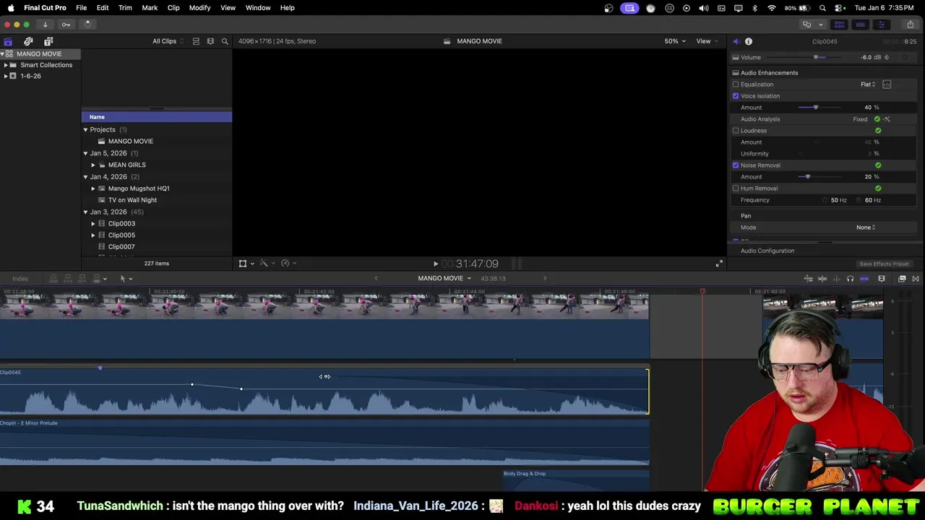The image size is (925, 520).
Task: Uncheck the Noise Removal checkbox
Action: pos(736,165)
